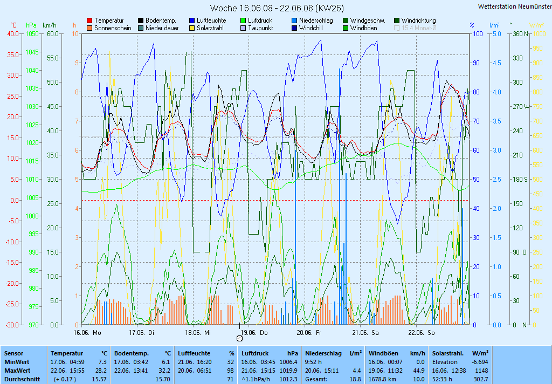Click the hPa axis unit label
Image resolution: width=552 pixels, height=384 pixels.
point(31,25)
